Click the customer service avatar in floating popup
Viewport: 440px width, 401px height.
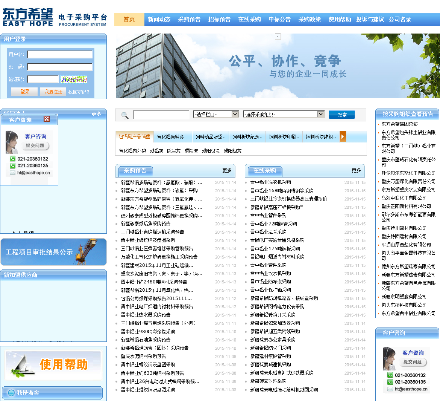[12, 142]
